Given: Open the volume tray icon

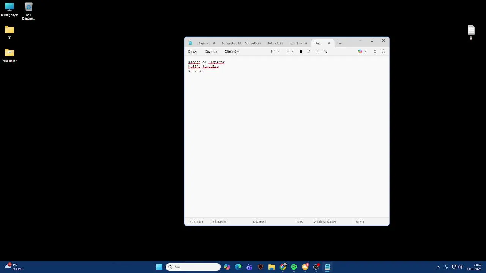Looking at the screenshot, I should pyautogui.click(x=461, y=267).
